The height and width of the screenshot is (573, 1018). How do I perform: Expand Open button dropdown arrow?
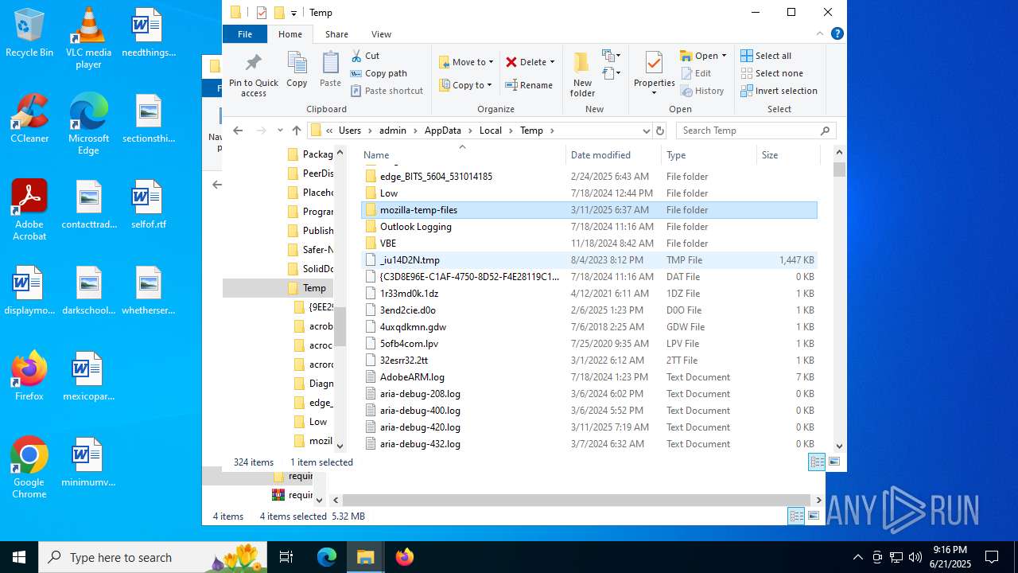(724, 56)
